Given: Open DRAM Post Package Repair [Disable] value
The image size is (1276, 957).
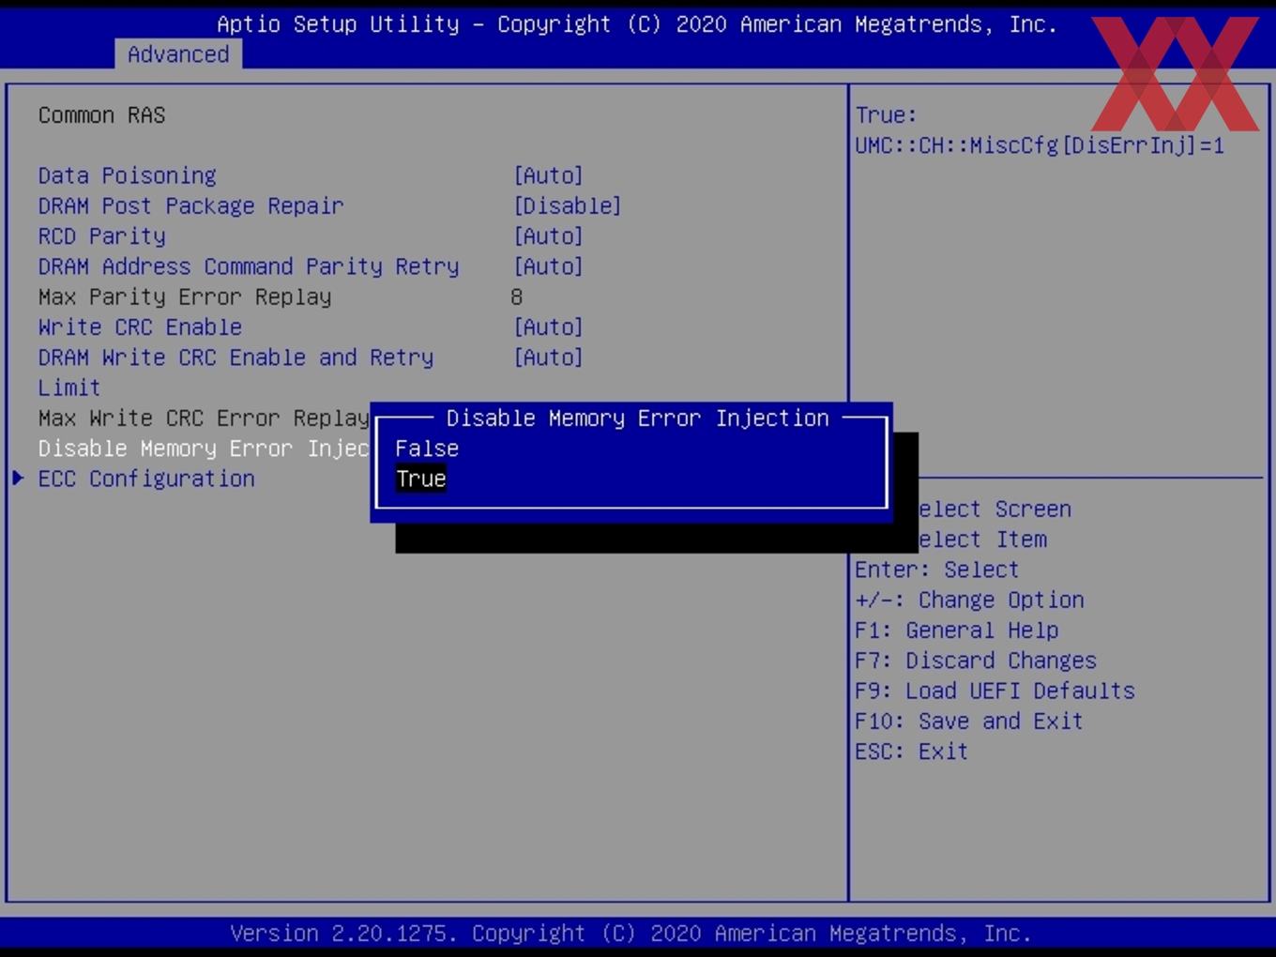Looking at the screenshot, I should [567, 205].
